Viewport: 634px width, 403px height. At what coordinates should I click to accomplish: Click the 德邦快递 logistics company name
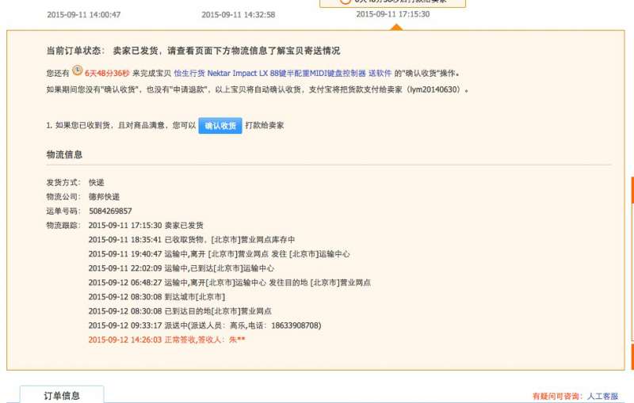coord(104,196)
